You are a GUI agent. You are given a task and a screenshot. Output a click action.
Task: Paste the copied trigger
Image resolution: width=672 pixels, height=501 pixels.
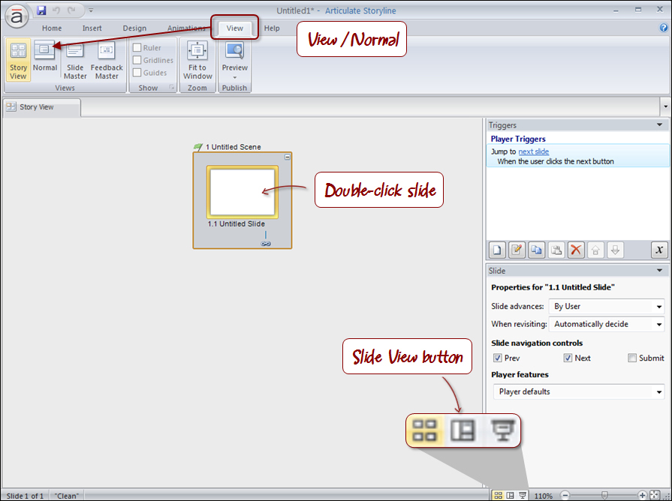(556, 250)
